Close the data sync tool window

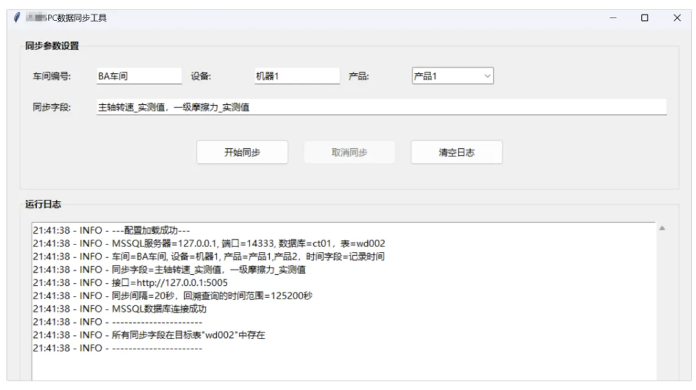pyautogui.click(x=676, y=18)
